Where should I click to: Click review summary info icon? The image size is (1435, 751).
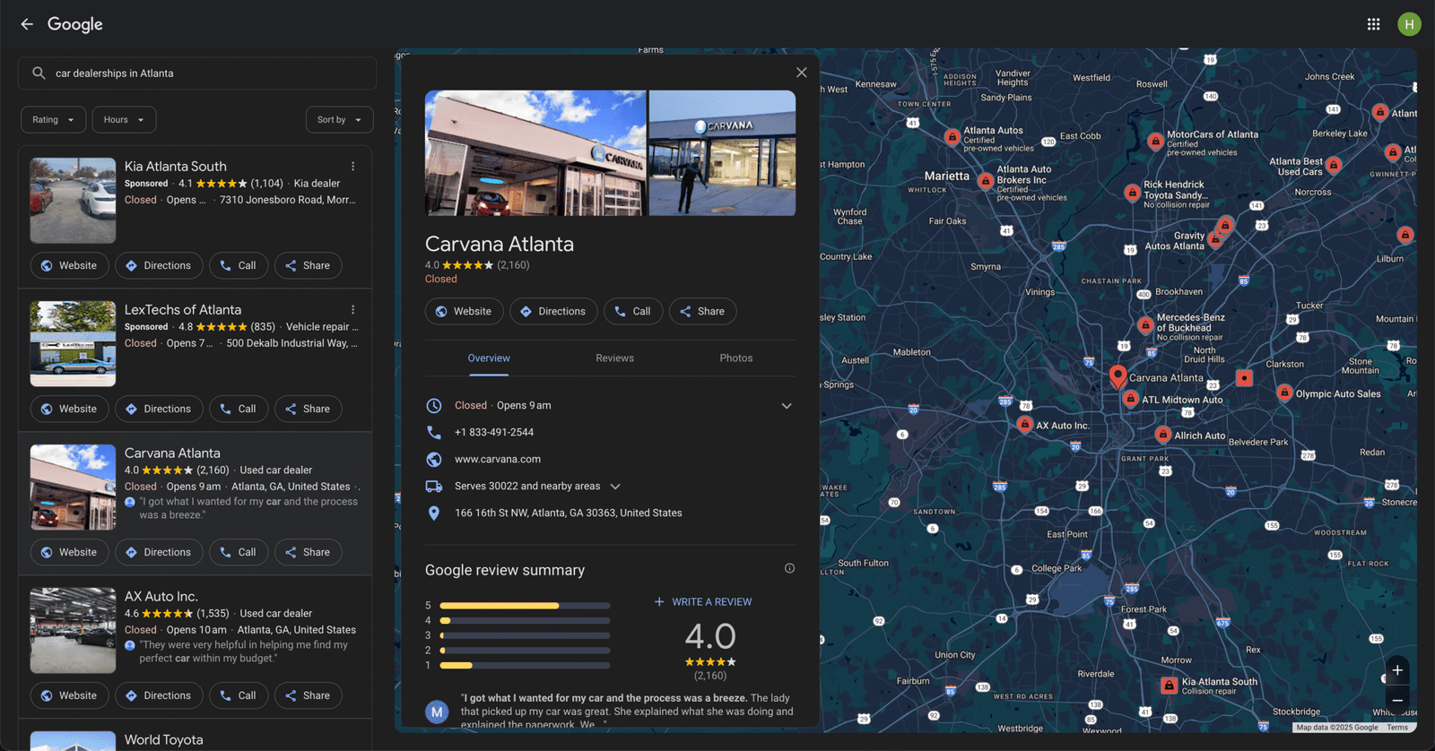[789, 568]
